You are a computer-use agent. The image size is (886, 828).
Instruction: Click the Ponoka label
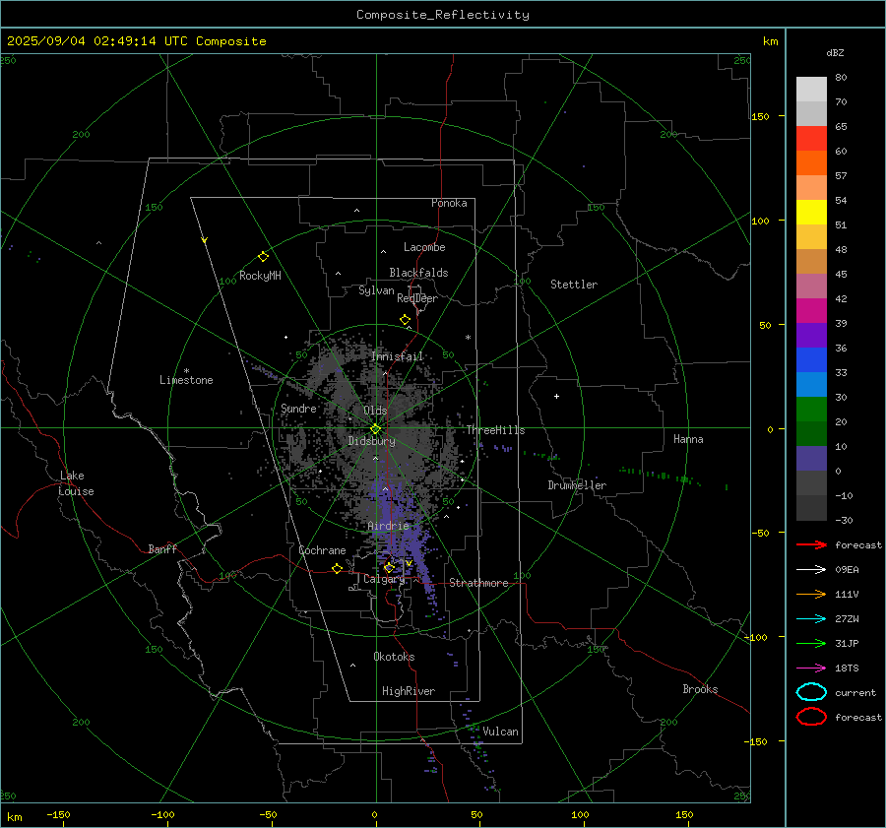click(x=449, y=203)
